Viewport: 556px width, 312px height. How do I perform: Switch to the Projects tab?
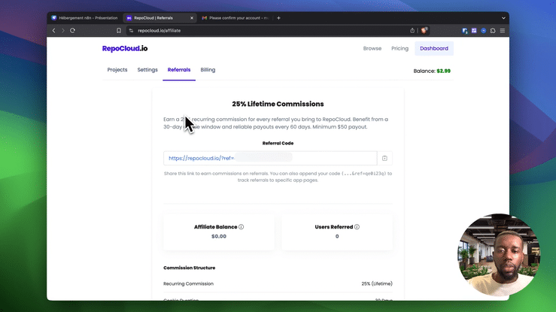(117, 70)
